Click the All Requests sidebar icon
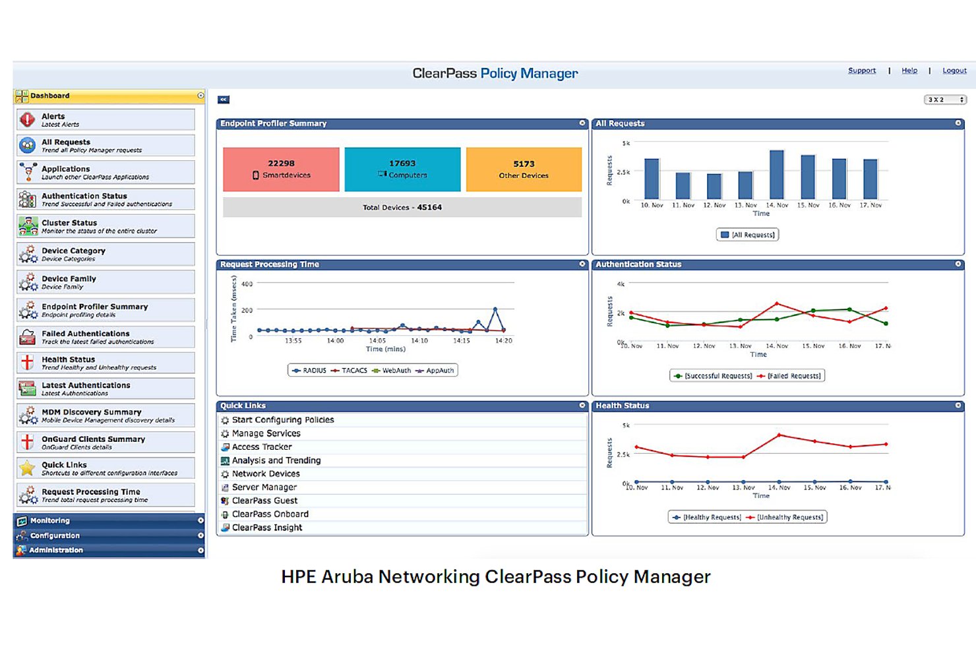976x651 pixels. point(28,145)
